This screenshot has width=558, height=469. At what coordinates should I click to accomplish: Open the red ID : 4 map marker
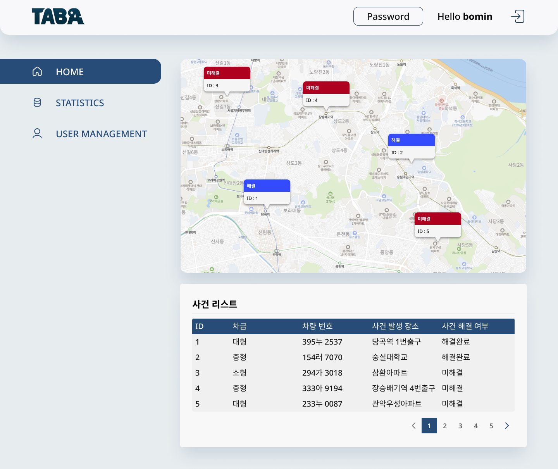[326, 94]
